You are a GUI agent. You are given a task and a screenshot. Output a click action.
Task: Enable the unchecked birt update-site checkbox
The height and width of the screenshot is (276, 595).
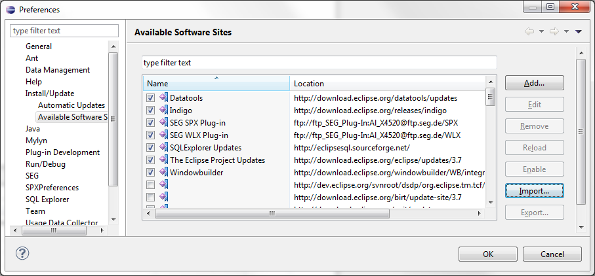coord(151,198)
